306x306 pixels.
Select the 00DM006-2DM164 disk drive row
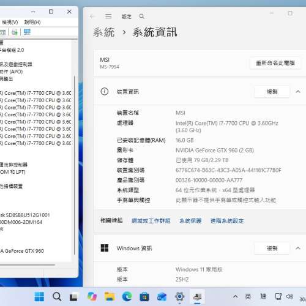21,222
